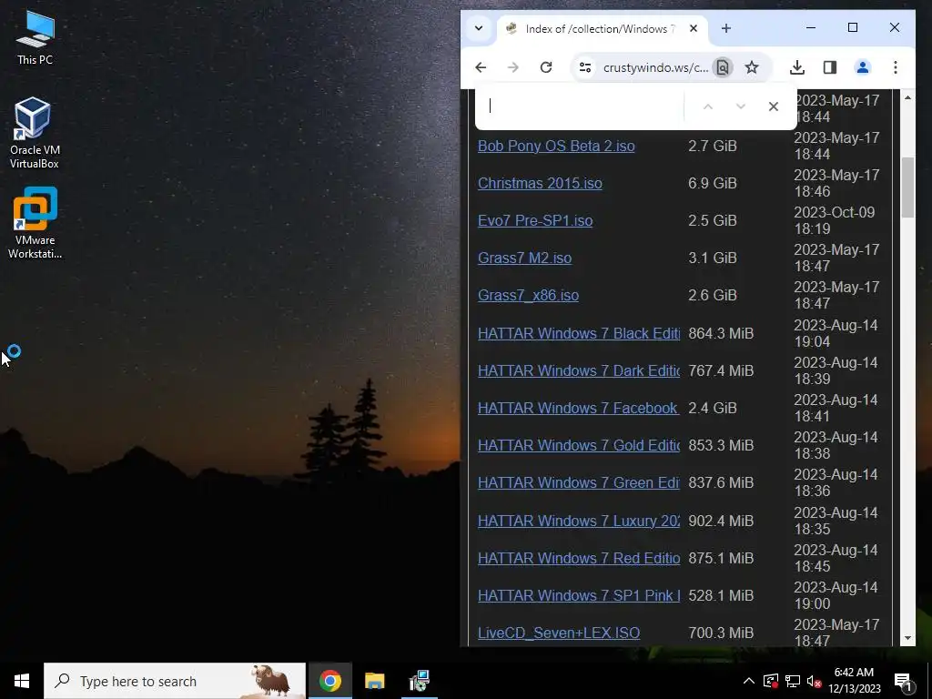Download Christmas 2015.iso link
Image resolution: width=932 pixels, height=699 pixels.
pos(540,184)
